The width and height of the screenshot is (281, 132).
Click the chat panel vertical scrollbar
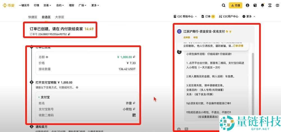[x=253, y=84]
